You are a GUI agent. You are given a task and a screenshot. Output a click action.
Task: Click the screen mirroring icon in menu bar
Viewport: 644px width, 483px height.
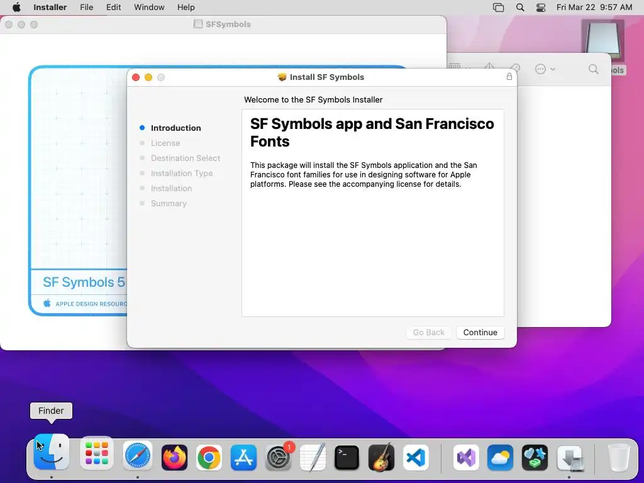pyautogui.click(x=498, y=8)
